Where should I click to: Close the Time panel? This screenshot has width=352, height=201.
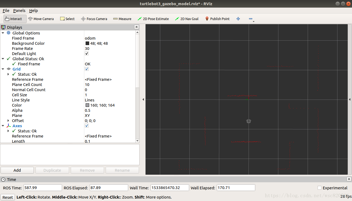pos(349,179)
